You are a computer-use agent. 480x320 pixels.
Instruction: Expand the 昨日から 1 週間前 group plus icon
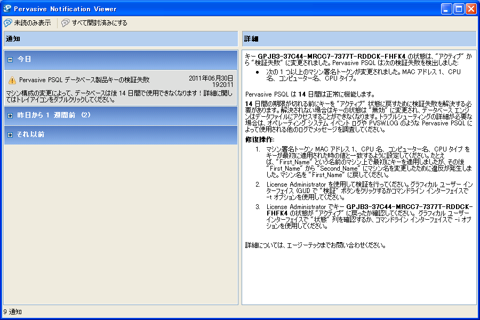10,115
